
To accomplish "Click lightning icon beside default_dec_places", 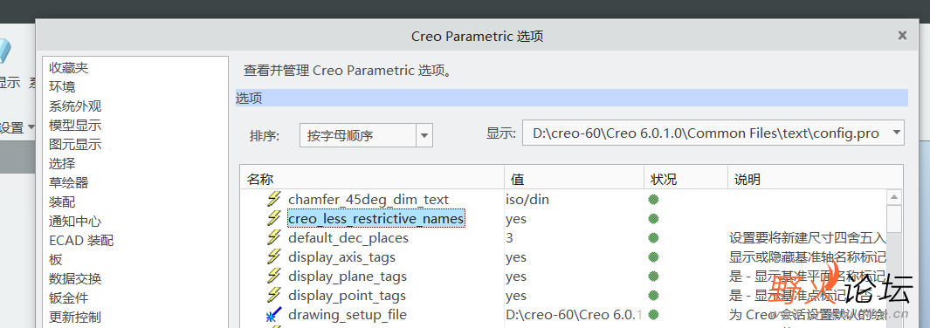I will tap(273, 238).
